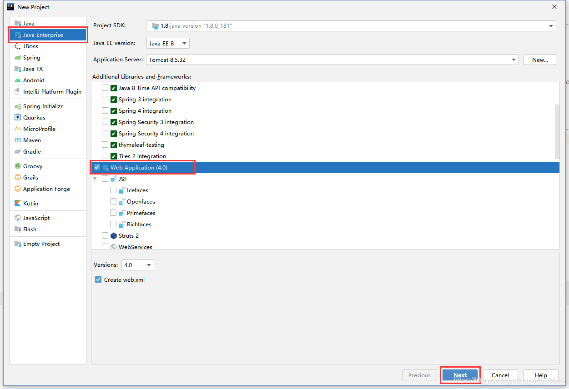Click the IntelliJ Platform Plugin icon
569x389 pixels.
pyautogui.click(x=18, y=92)
